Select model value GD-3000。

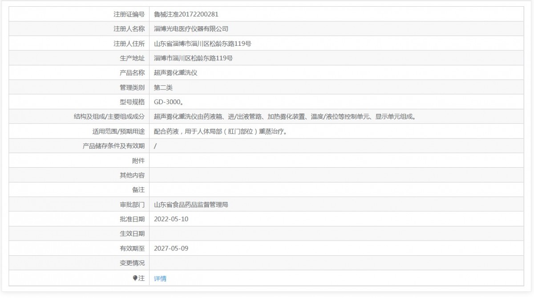coord(168,102)
